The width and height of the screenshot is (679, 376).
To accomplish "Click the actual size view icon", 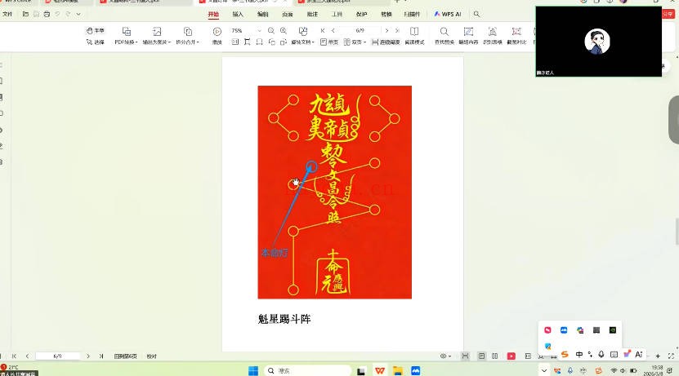I will coord(235,42).
